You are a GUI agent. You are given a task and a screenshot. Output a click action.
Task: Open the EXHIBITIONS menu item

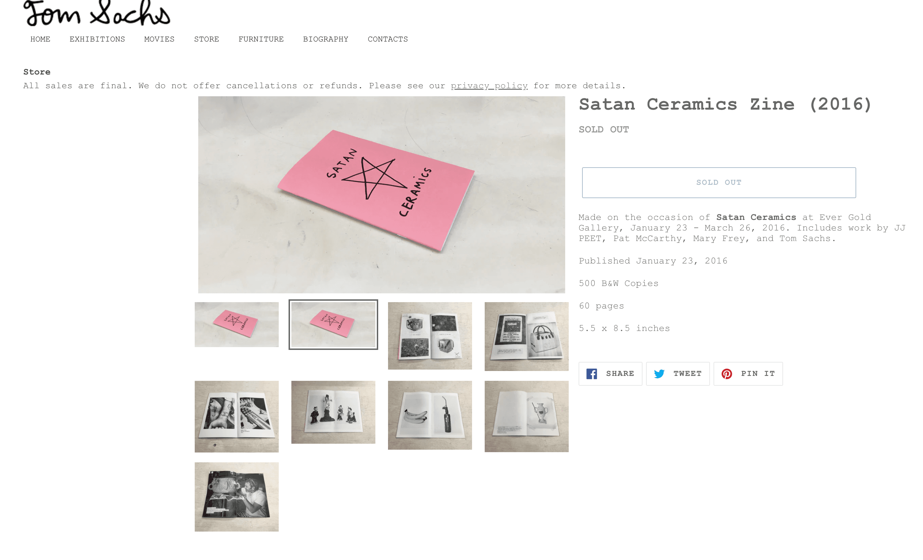point(97,39)
